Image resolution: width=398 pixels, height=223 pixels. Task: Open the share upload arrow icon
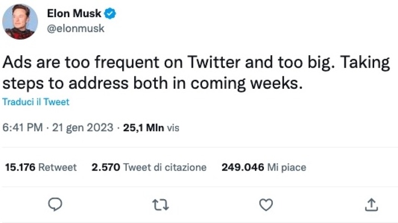coord(371,205)
